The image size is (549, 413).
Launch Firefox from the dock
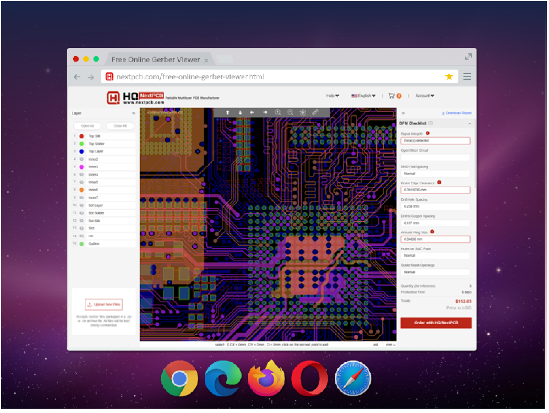click(266, 379)
